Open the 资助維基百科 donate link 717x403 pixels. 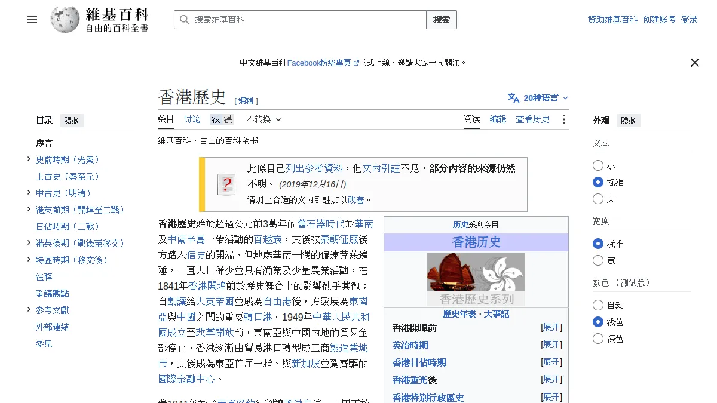click(x=612, y=20)
